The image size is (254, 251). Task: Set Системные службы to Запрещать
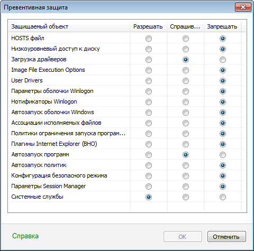pyautogui.click(x=223, y=197)
